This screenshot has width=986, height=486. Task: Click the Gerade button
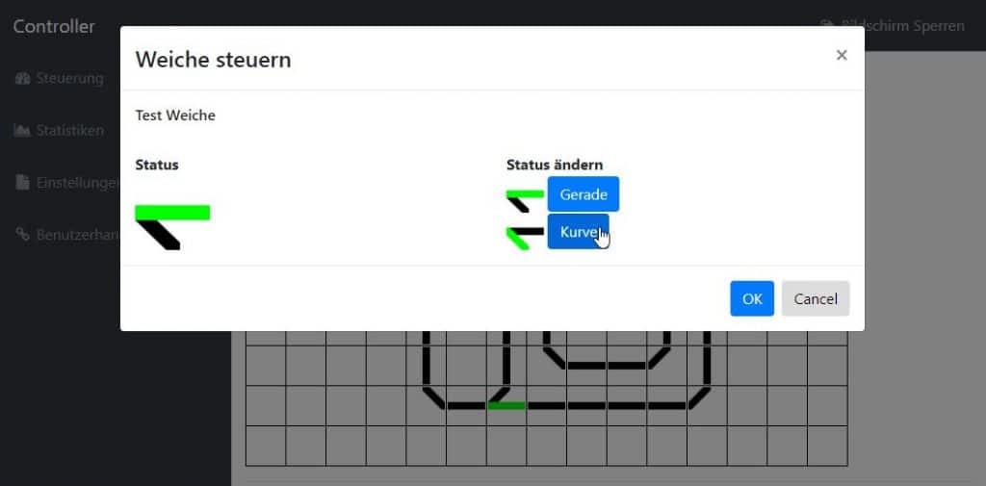(x=583, y=194)
